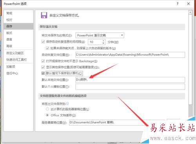196x144 pixels.
Task: Close the PowerPoint 选项 dialog
Action: click(x=189, y=4)
